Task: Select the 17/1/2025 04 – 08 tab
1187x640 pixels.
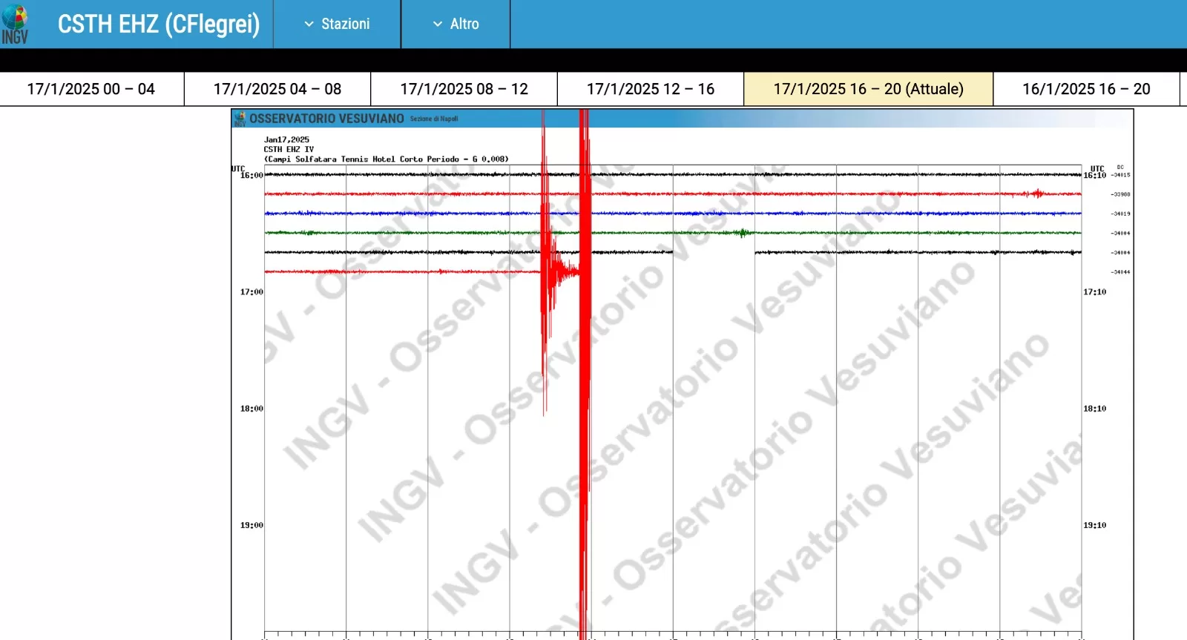Action: click(x=277, y=89)
